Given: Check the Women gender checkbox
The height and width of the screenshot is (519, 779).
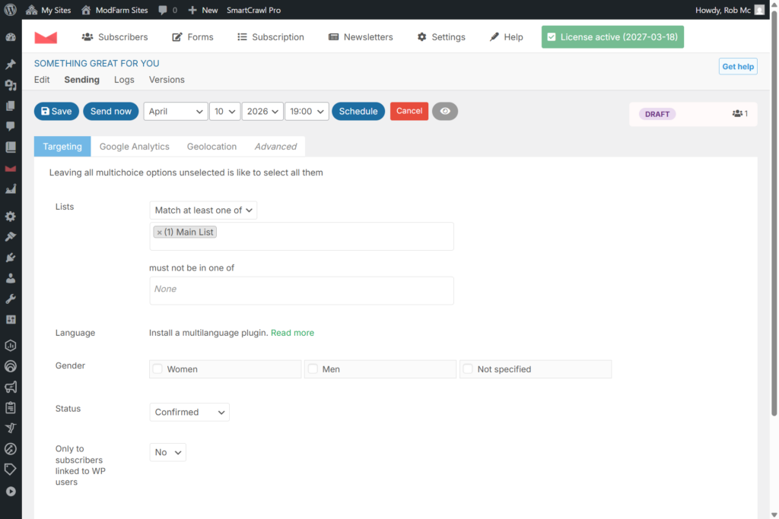Looking at the screenshot, I should tap(157, 369).
